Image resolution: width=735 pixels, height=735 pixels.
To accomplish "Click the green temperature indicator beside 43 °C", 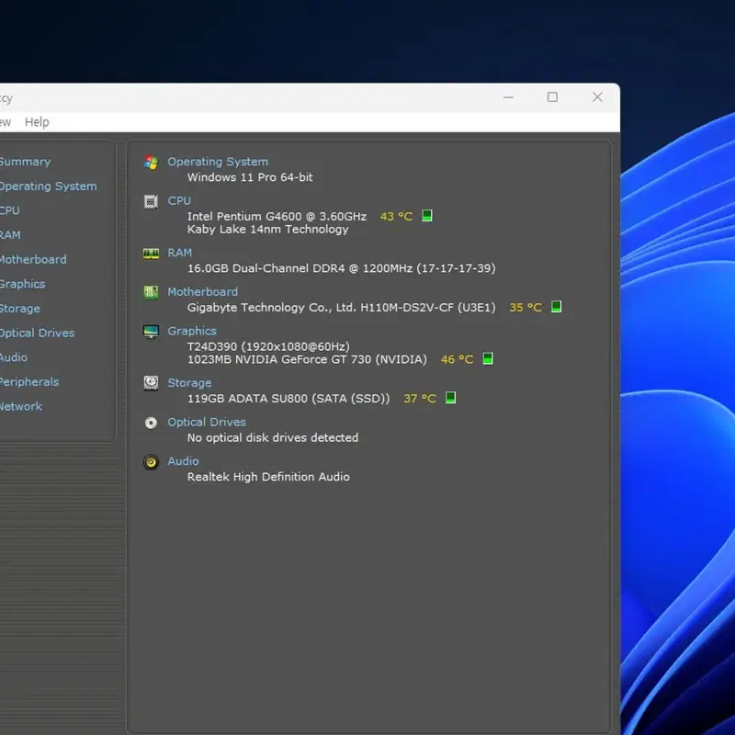I will tap(427, 216).
